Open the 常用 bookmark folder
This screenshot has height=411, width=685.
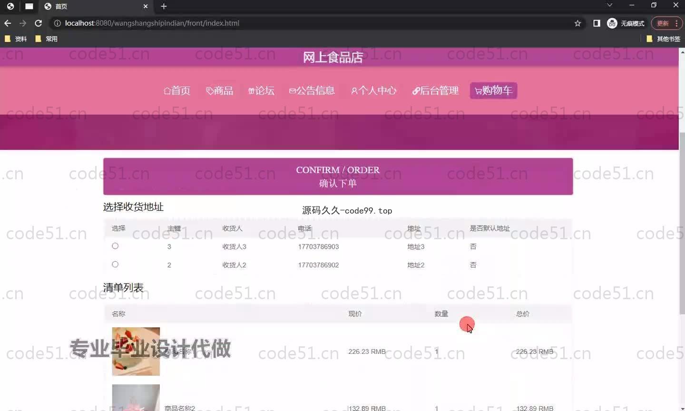(x=46, y=39)
